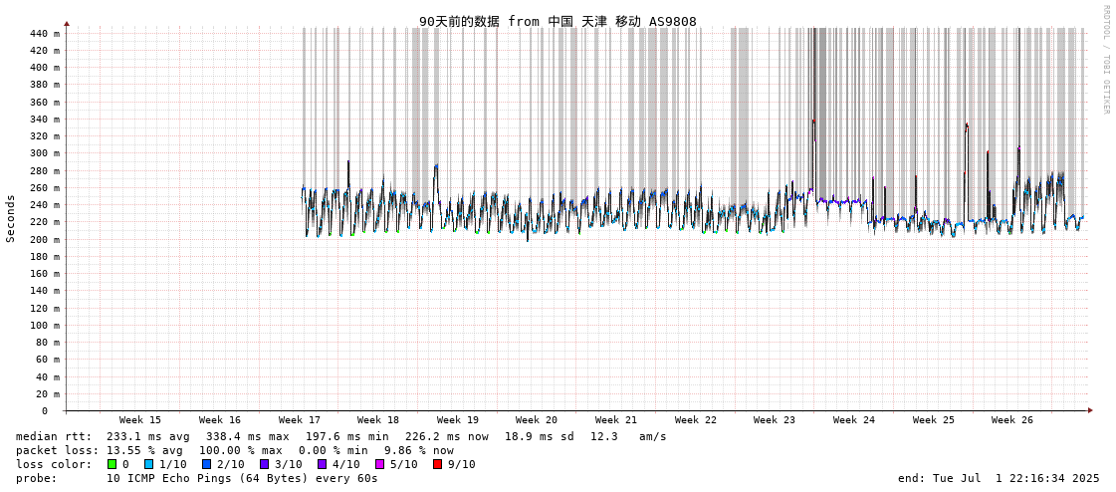Image resolution: width=1116 pixels, height=492 pixels.
Task: Click the loss color label
Action: 54,465
